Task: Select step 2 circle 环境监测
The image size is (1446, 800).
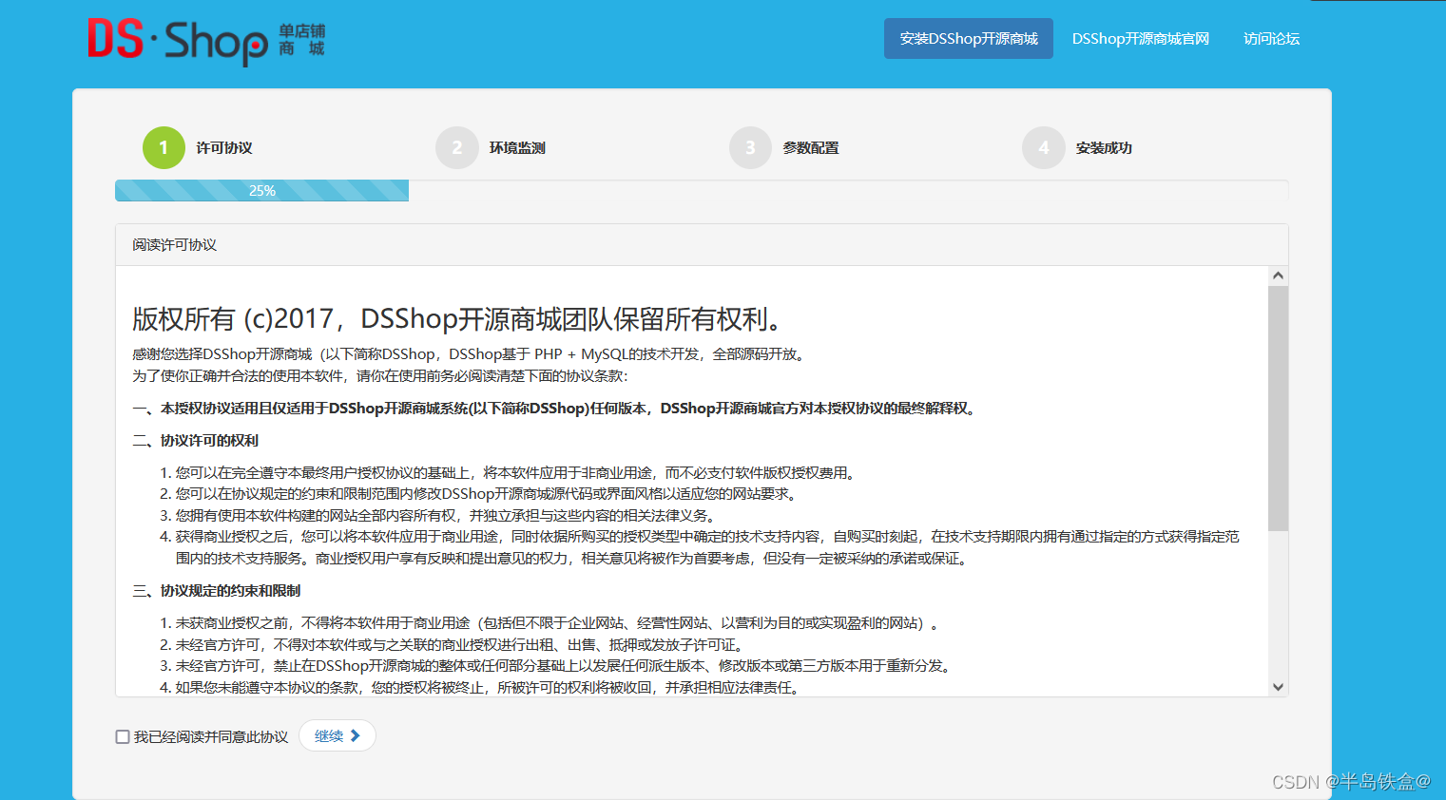Action: (x=457, y=147)
